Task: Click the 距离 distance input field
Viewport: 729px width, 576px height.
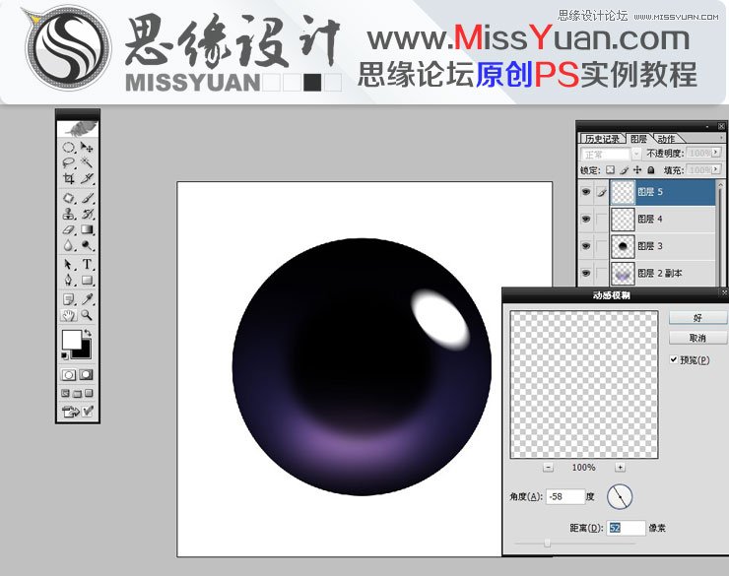Action: click(x=626, y=528)
